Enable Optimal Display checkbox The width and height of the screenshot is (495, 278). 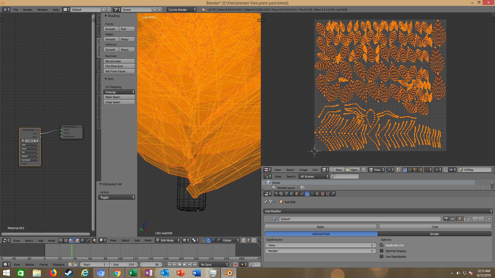(x=382, y=251)
